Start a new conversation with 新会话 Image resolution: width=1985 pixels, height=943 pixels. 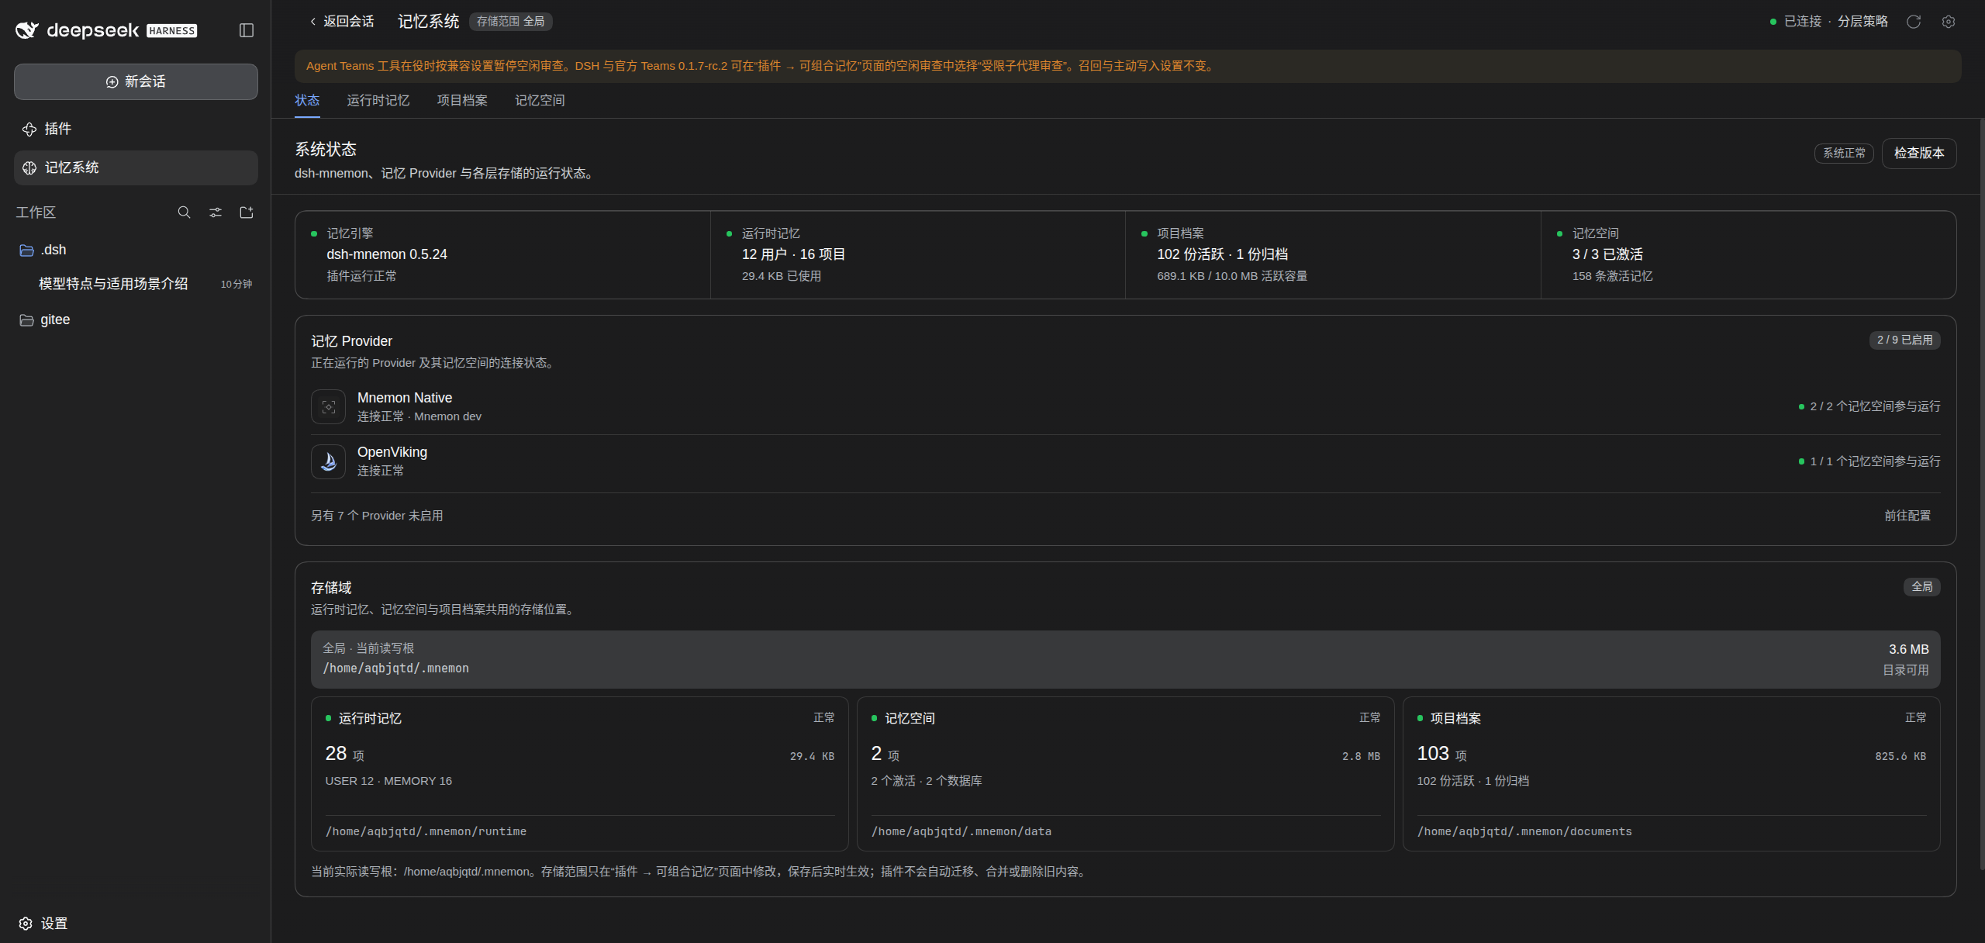pyautogui.click(x=136, y=81)
